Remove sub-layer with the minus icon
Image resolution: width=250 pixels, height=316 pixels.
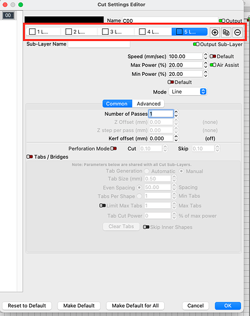(x=237, y=32)
